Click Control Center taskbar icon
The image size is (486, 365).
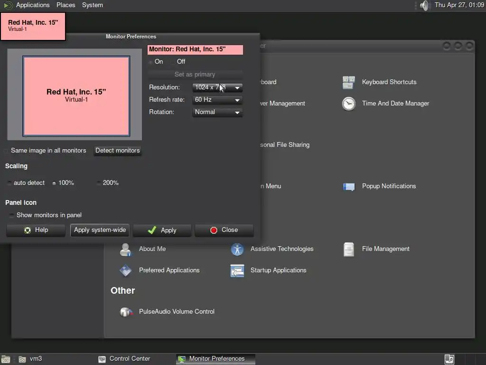[102, 359]
